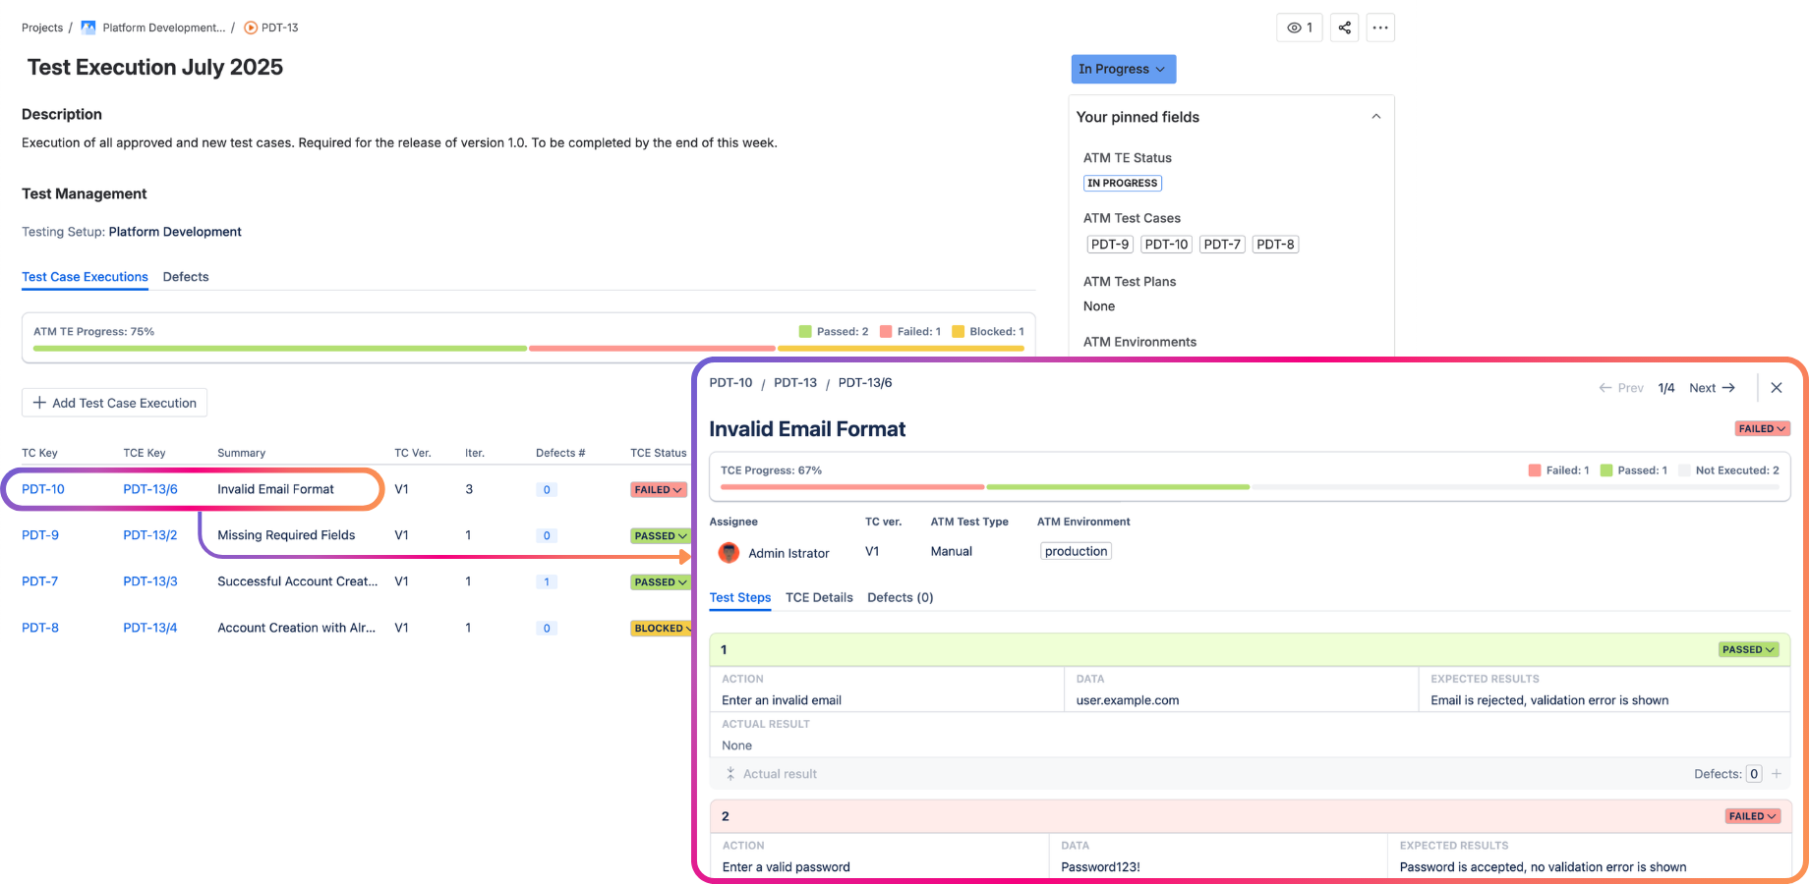The height and width of the screenshot is (884, 1809).
Task: Click the Add Test Case Execution button
Action: click(113, 403)
